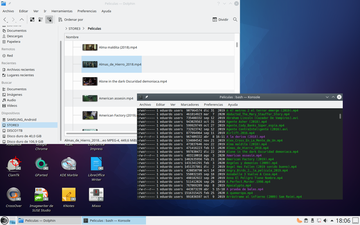Select American Factory video thumbnail
The height and width of the screenshot is (225, 360).
click(x=90, y=115)
